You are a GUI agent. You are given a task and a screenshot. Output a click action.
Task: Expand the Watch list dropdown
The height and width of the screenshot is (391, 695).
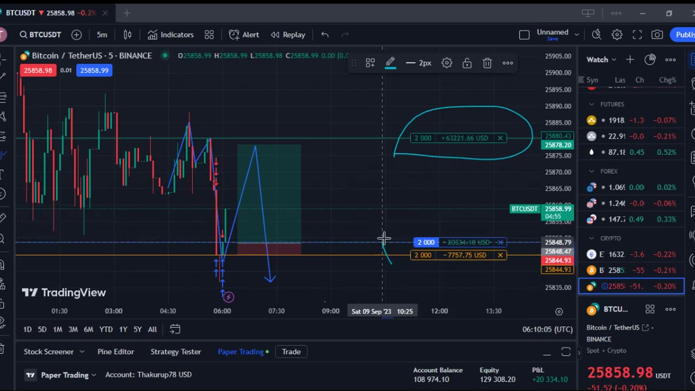601,60
